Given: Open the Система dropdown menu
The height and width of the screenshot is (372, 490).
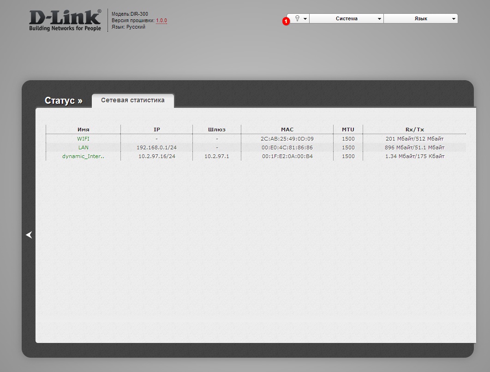Looking at the screenshot, I should [x=347, y=18].
